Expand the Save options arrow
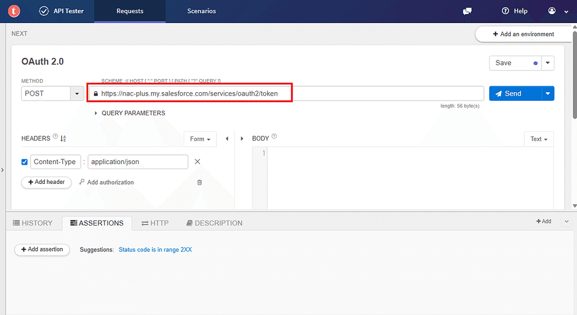The height and width of the screenshot is (315, 577). coord(548,63)
